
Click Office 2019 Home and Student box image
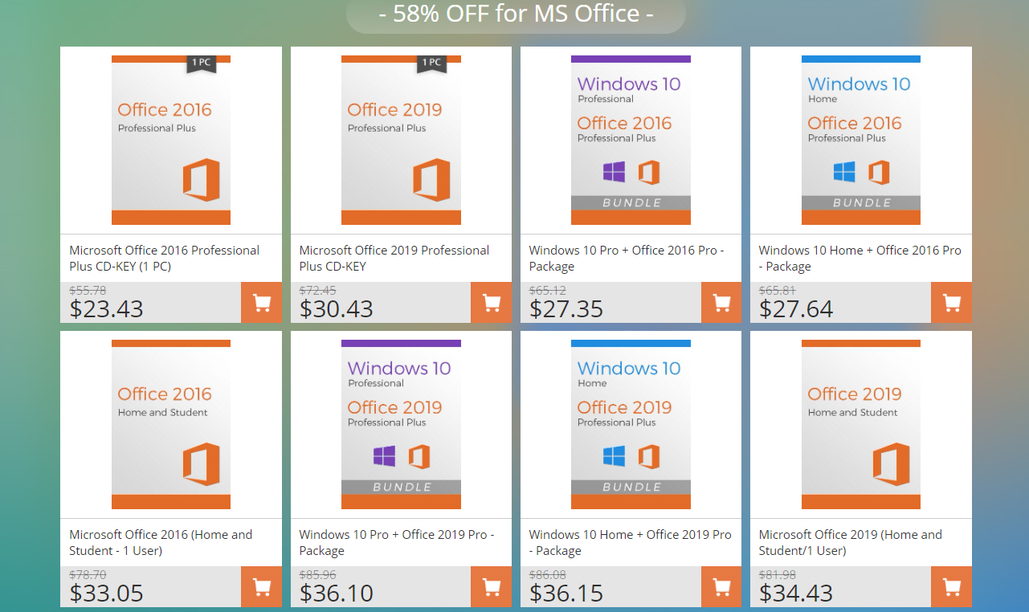pos(861,424)
